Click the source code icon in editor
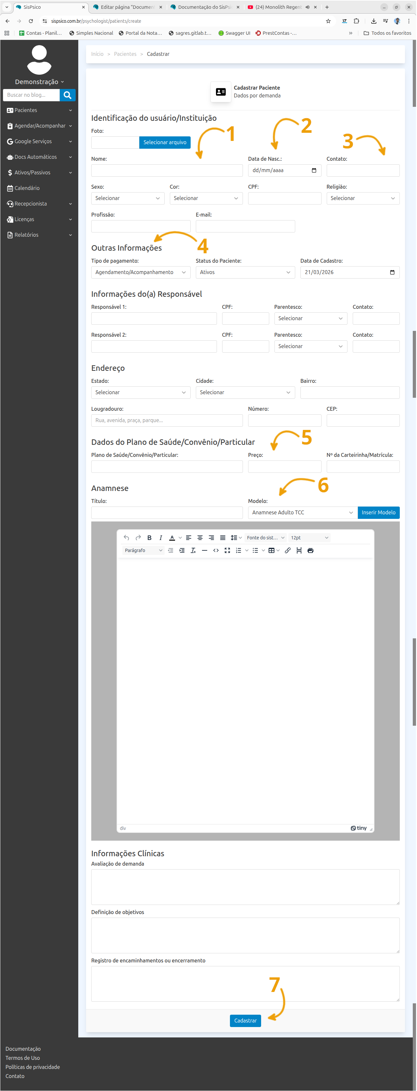The height and width of the screenshot is (1091, 417). (x=216, y=550)
